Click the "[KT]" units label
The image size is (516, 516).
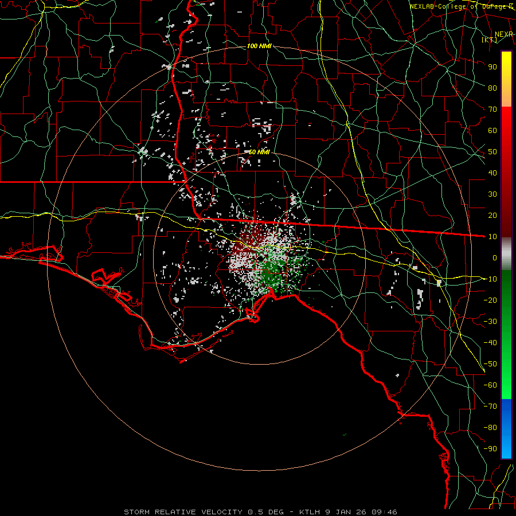pyautogui.click(x=490, y=40)
